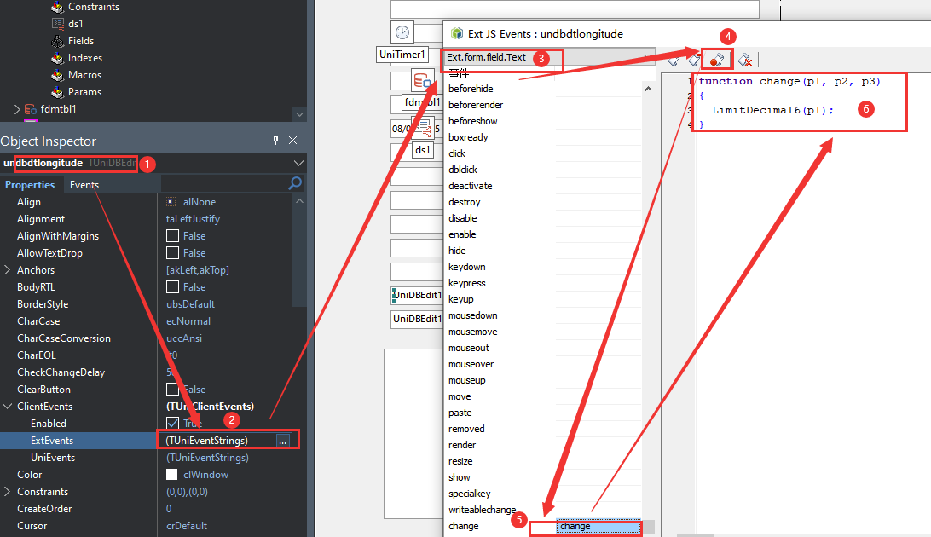This screenshot has height=537, width=931.
Task: Select the specialkey event
Action: pyautogui.click(x=469, y=494)
